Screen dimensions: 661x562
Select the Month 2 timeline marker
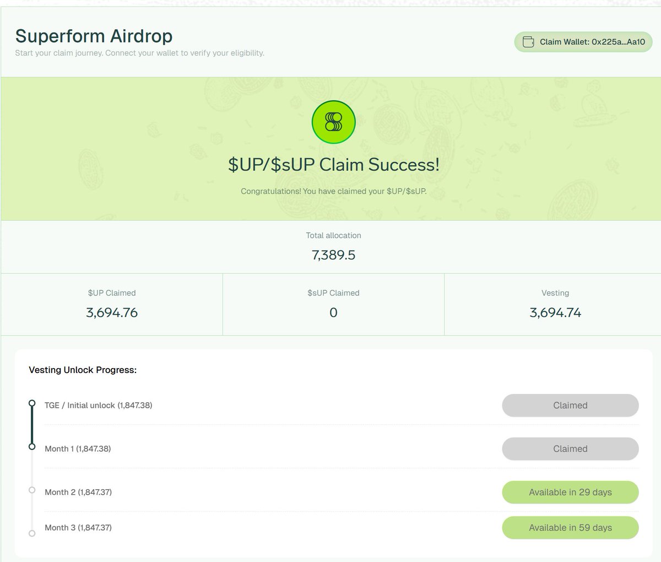coord(32,490)
